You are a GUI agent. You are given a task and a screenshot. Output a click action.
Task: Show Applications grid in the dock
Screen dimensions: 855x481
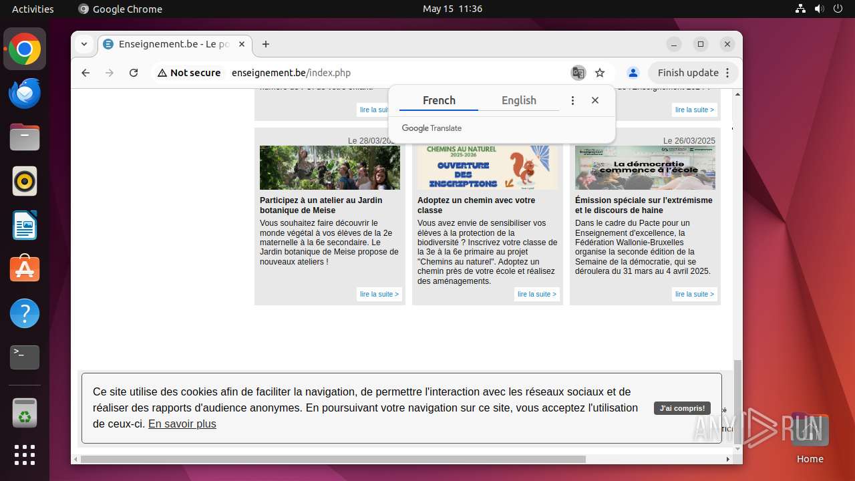25,455
